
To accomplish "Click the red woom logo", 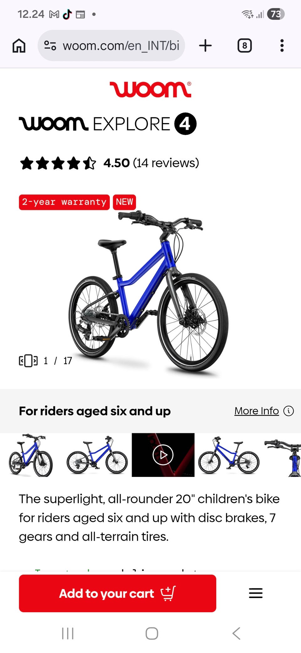I will 150,89.
